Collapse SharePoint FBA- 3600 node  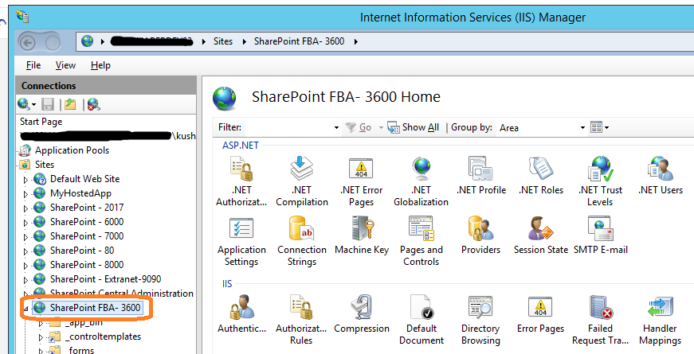pyautogui.click(x=25, y=309)
